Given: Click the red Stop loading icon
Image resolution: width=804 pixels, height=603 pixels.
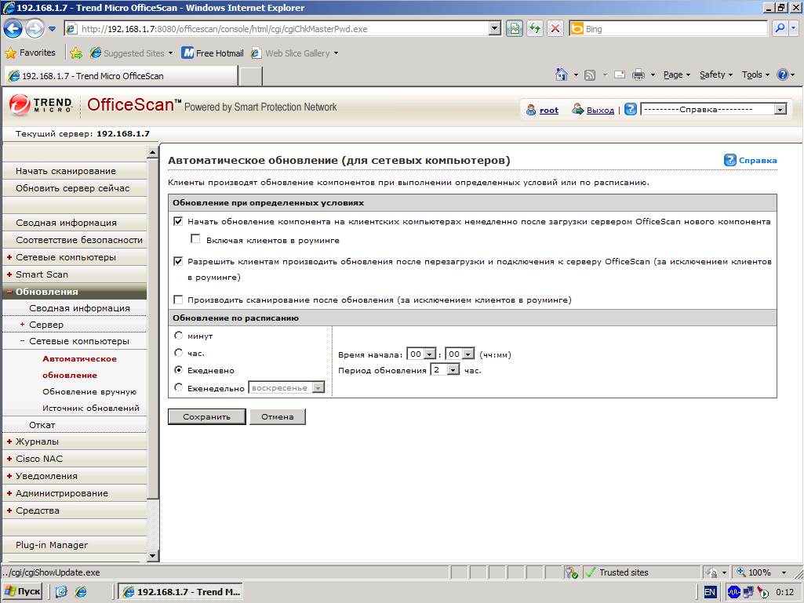Looking at the screenshot, I should click(x=555, y=29).
